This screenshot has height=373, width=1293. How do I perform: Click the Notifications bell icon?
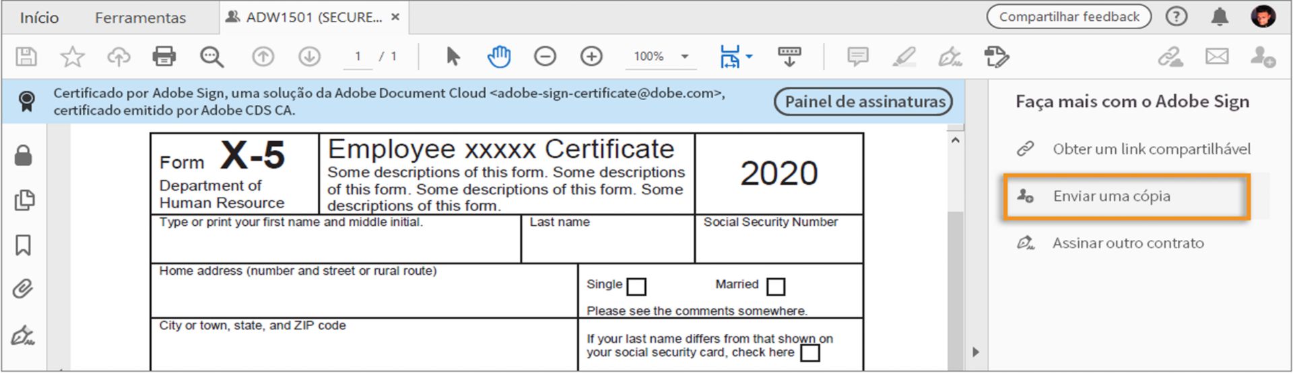(x=1219, y=17)
